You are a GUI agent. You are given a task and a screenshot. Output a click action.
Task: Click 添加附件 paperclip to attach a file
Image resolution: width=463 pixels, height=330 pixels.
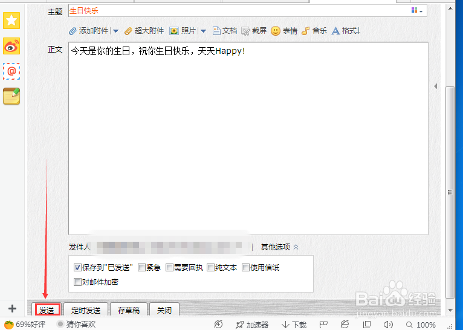click(89, 31)
